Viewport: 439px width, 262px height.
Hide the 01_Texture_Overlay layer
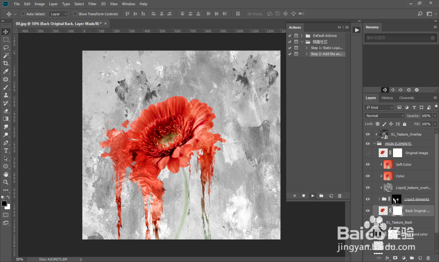[367, 134]
